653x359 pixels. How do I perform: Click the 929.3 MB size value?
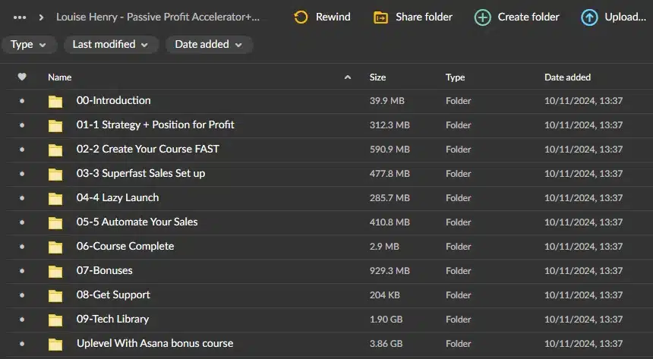(x=390, y=271)
